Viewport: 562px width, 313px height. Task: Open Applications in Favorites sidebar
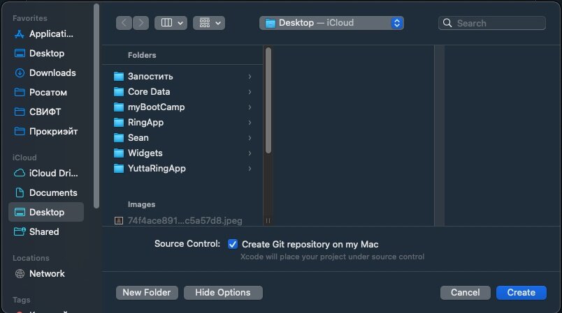tap(46, 34)
